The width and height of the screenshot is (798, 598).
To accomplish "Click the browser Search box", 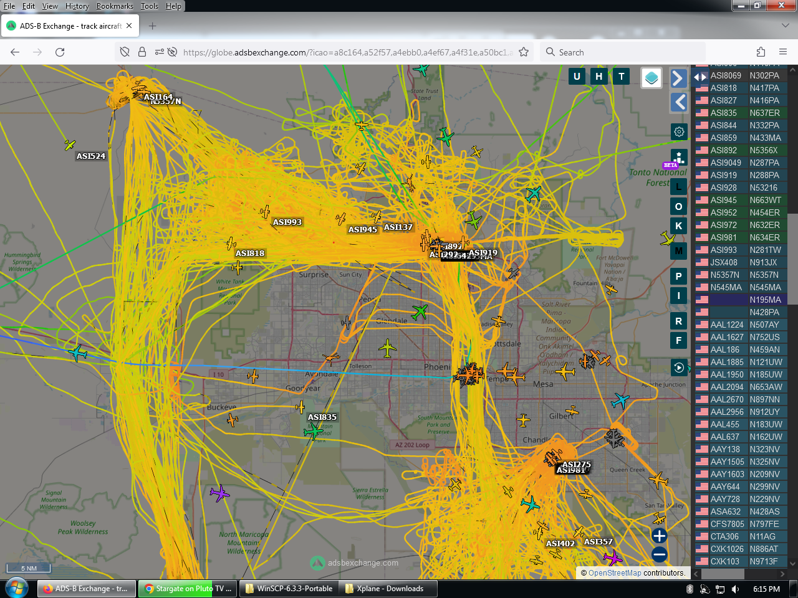I will click(x=623, y=52).
